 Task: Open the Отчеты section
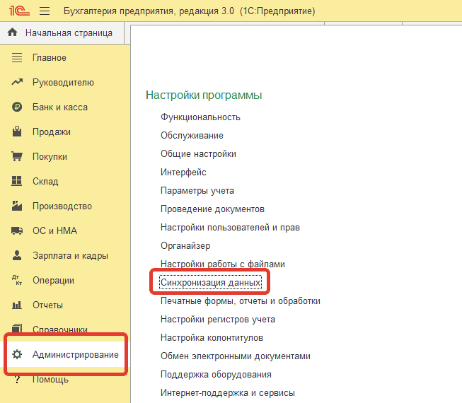coord(47,305)
